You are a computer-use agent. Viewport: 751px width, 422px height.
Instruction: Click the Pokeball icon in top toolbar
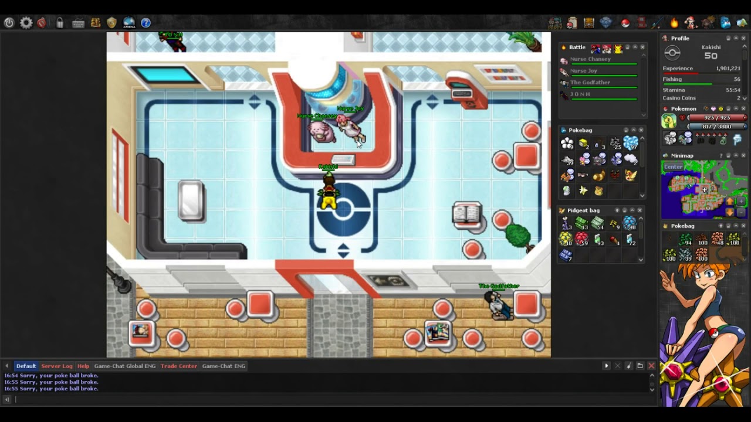(x=625, y=23)
